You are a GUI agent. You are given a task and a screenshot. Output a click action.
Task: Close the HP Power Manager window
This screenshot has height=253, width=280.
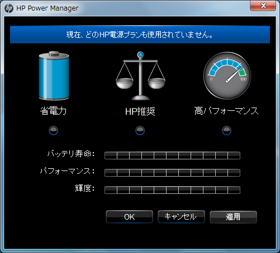[263, 6]
